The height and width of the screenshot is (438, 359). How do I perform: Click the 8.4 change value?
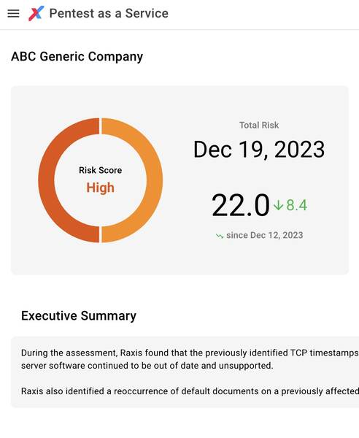point(297,205)
